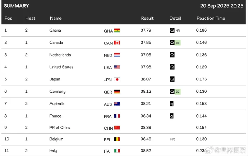Click the France flag icon
The height and width of the screenshot is (156, 248).
[117, 116]
